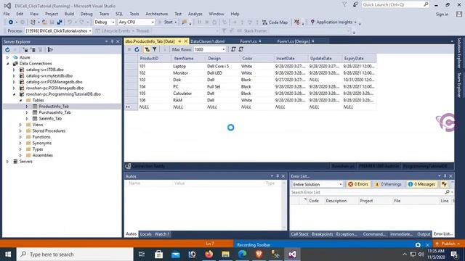Switch to the Locals tab
Screen dimensions: 465x261
[x=145, y=234]
